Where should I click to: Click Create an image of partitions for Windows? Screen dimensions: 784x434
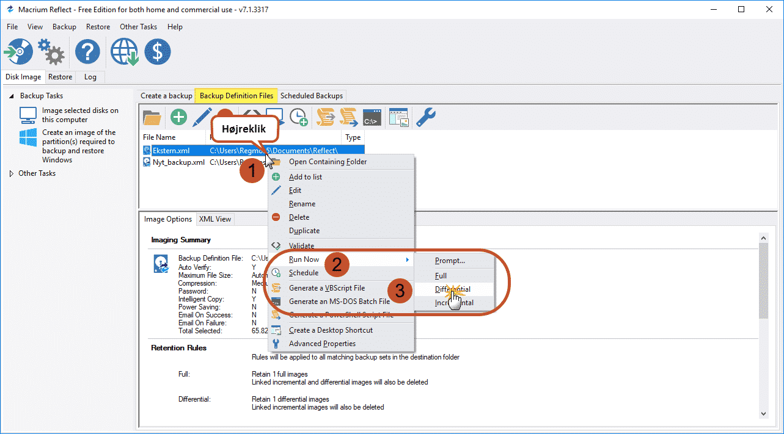coord(78,146)
